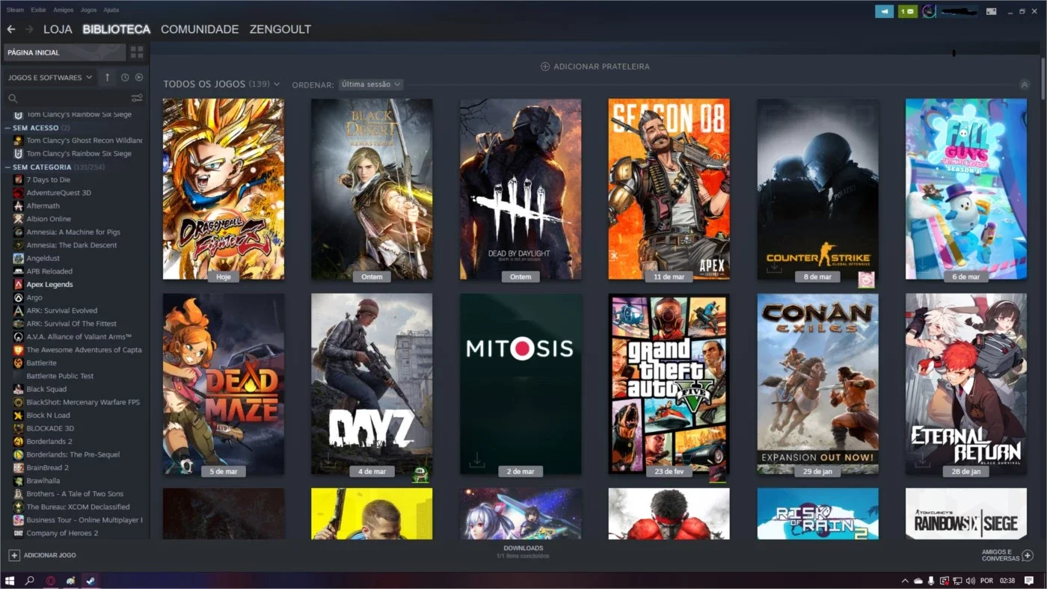The height and width of the screenshot is (589, 1047).
Task: Open the Amigos menu
Action: point(64,10)
